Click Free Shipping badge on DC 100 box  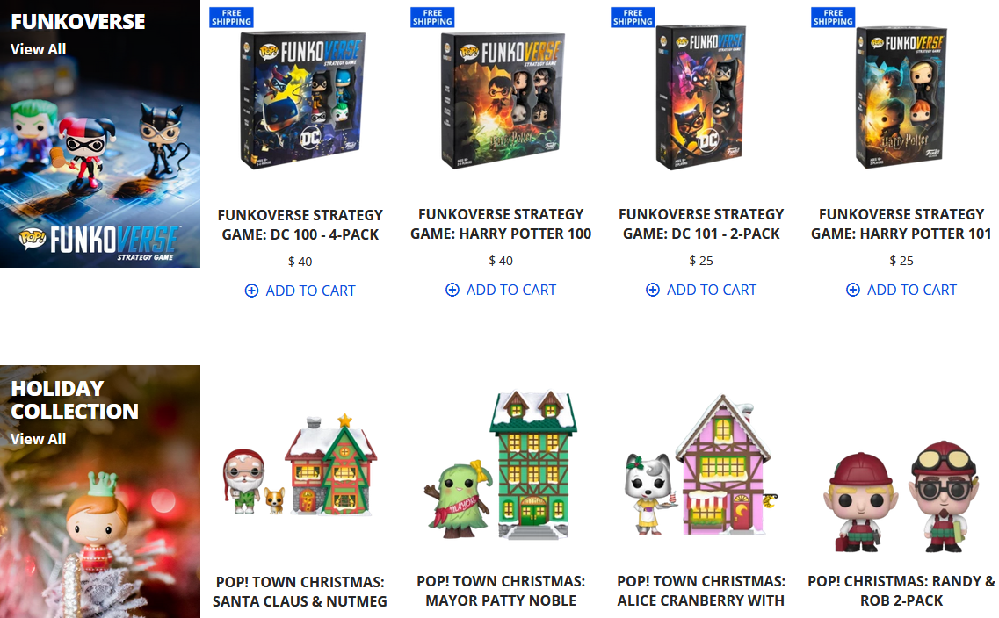(x=231, y=18)
